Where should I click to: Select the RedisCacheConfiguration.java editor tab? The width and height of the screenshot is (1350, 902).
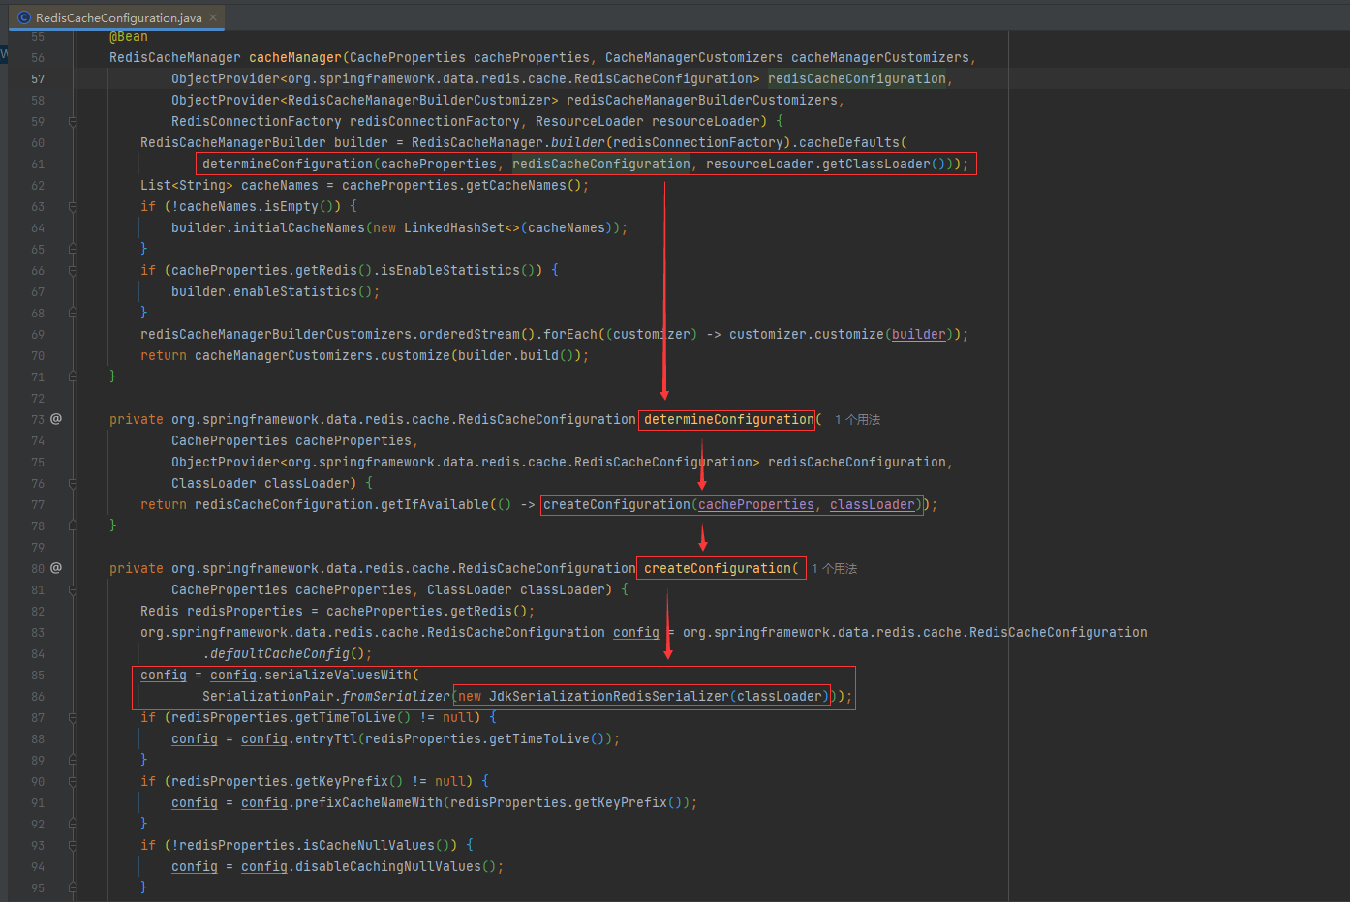(118, 17)
